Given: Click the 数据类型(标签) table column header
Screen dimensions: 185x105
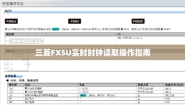Looking at the screenshot, I should (174, 85).
